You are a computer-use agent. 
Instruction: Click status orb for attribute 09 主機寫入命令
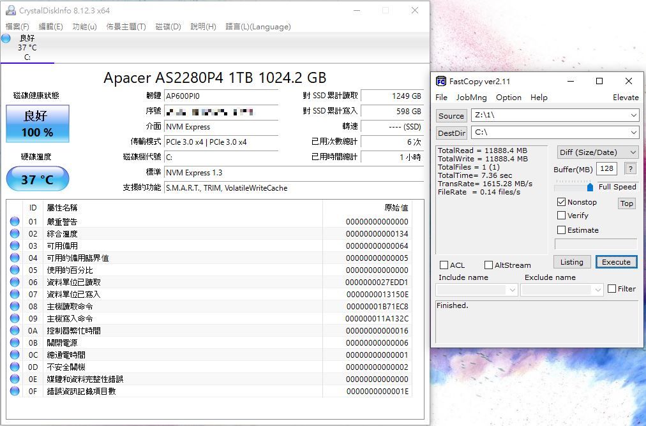point(15,318)
